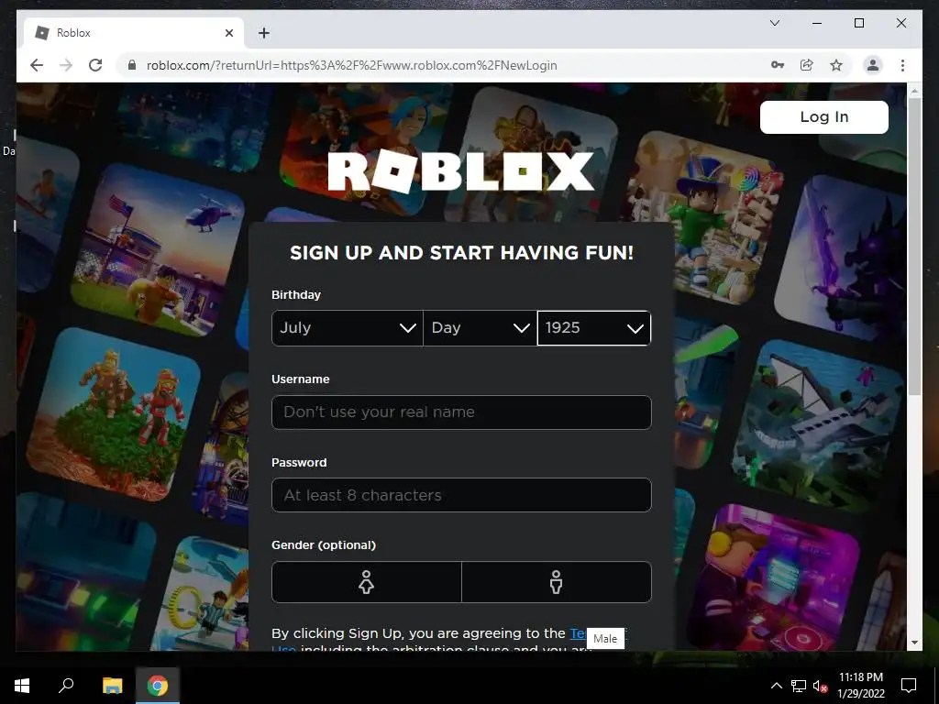Click the Password input field
This screenshot has width=939, height=704.
pos(461,495)
